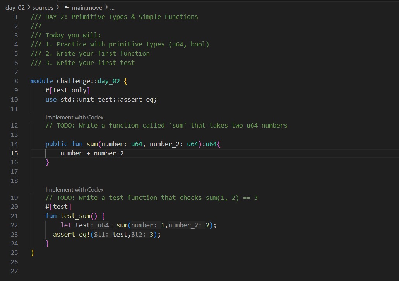
Task: Click the #[test] attribute on line 20
Action: (58, 206)
